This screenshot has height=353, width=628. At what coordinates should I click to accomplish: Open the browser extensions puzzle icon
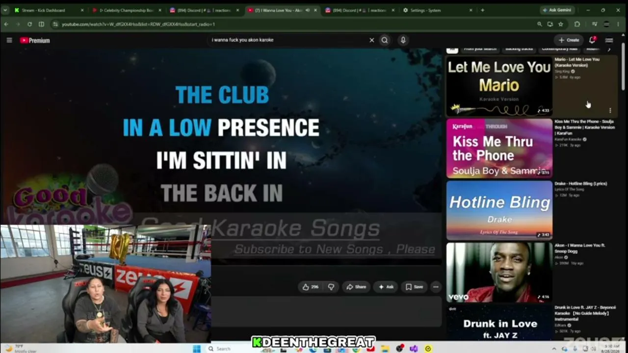click(577, 24)
